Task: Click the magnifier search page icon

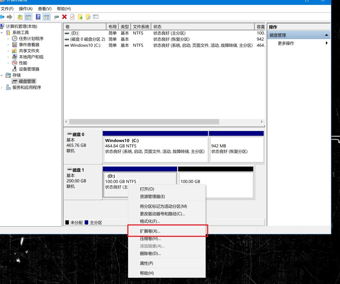Action: click(88, 17)
